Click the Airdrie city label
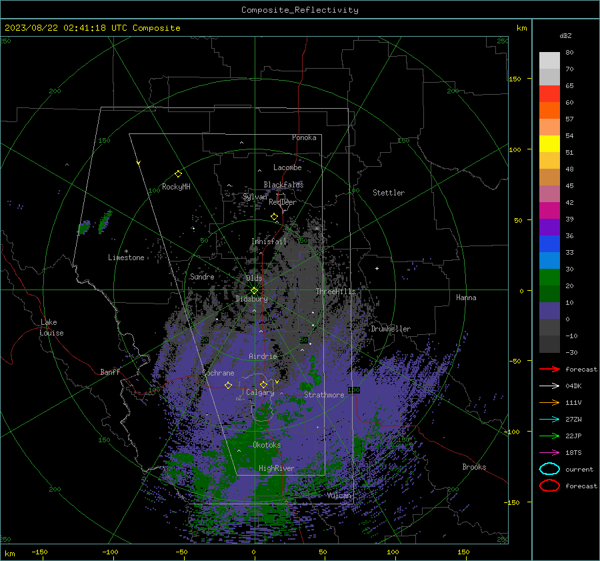 coord(263,356)
